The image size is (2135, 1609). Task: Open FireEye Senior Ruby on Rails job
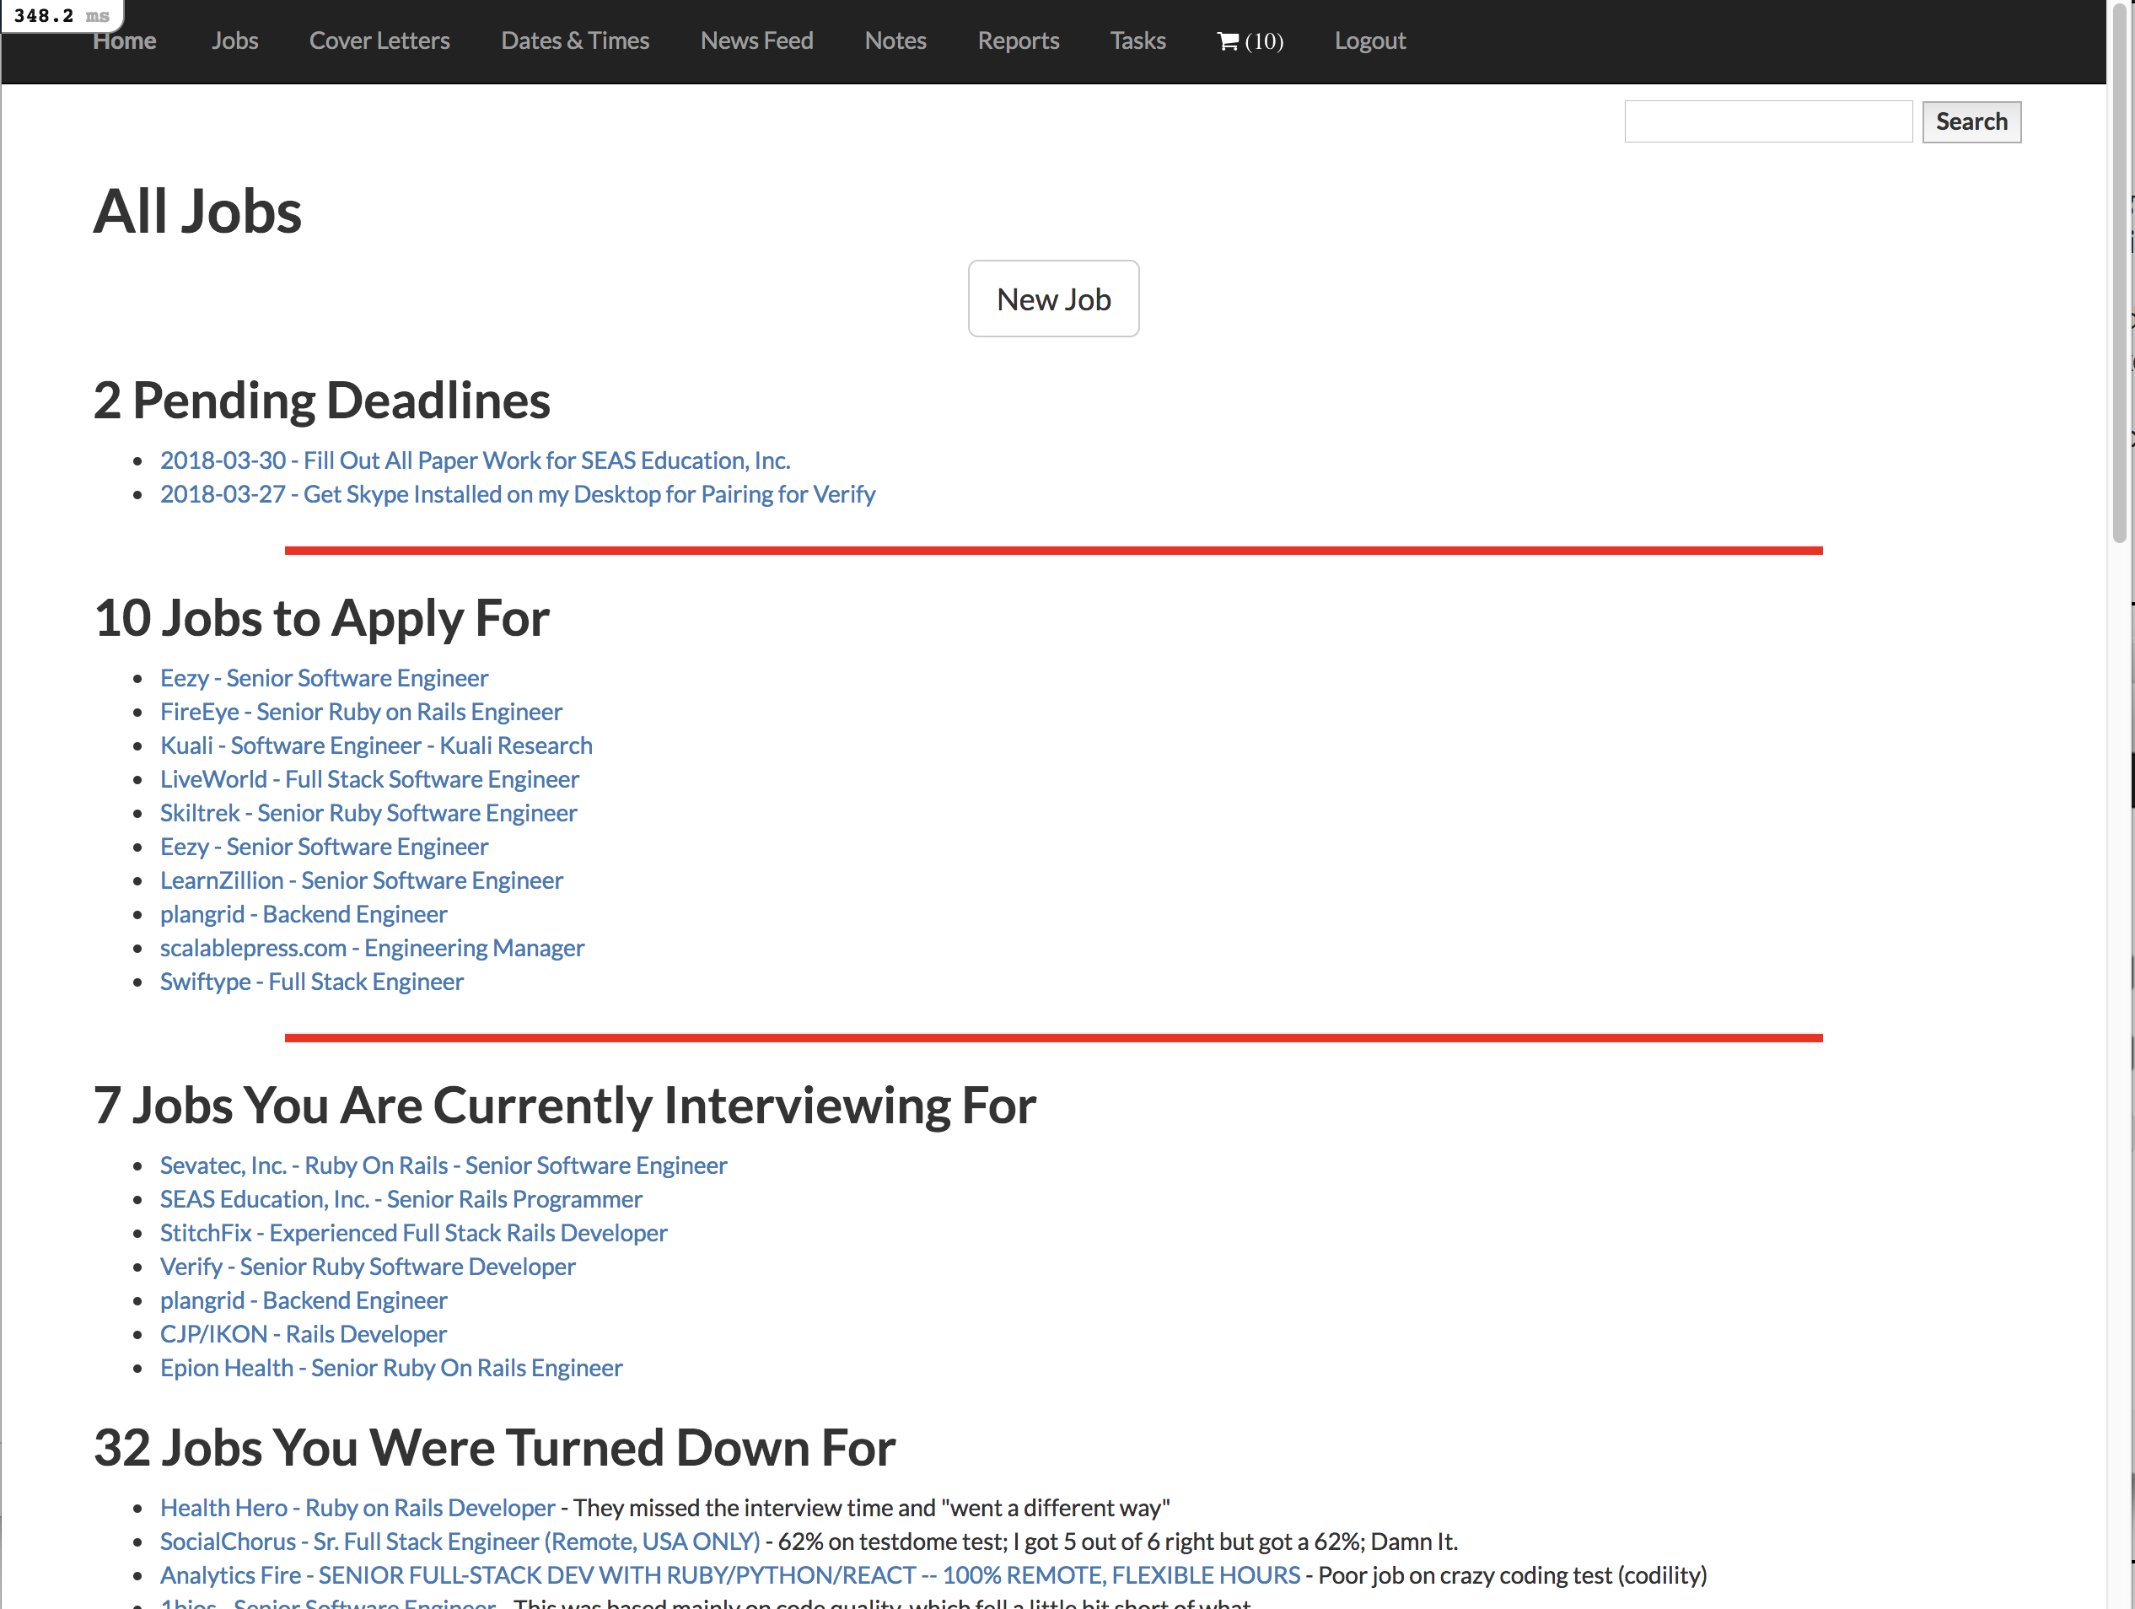point(361,712)
